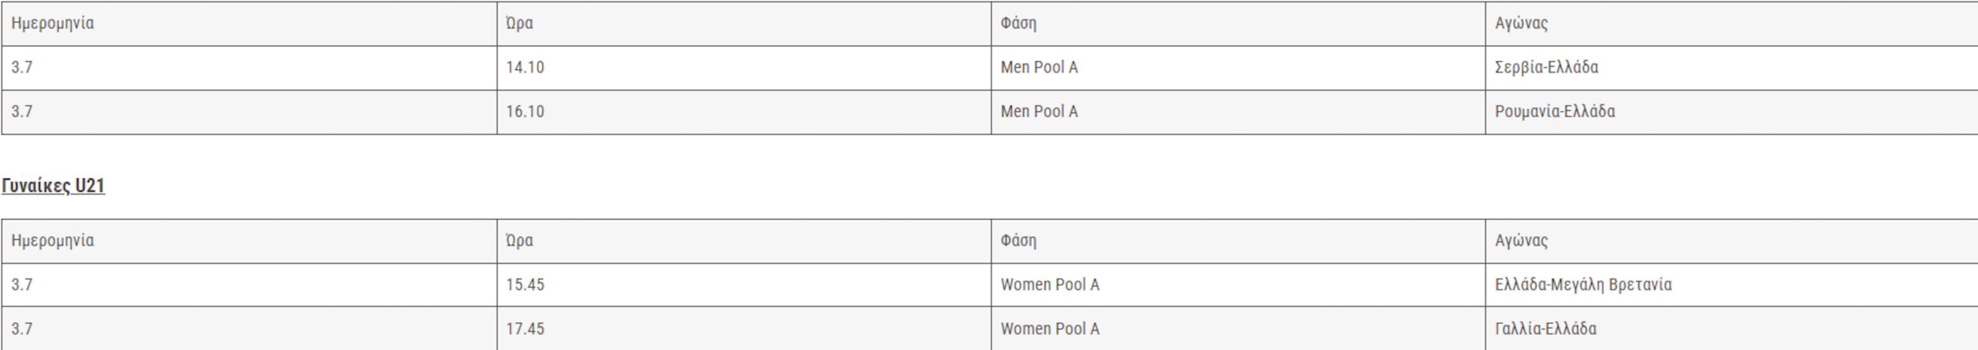Click the Ημερομηνία header in the men's table
1978x350 pixels.
(x=250, y=24)
